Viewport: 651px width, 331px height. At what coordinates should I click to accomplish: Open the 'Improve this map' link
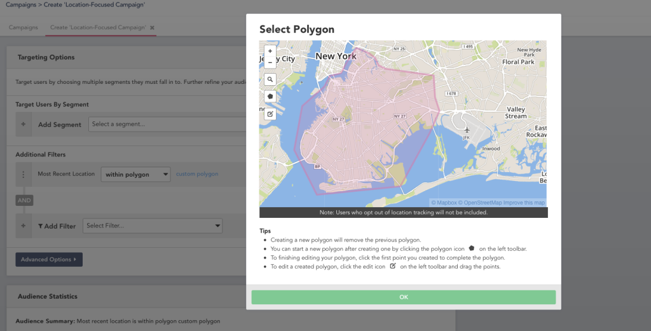point(523,203)
